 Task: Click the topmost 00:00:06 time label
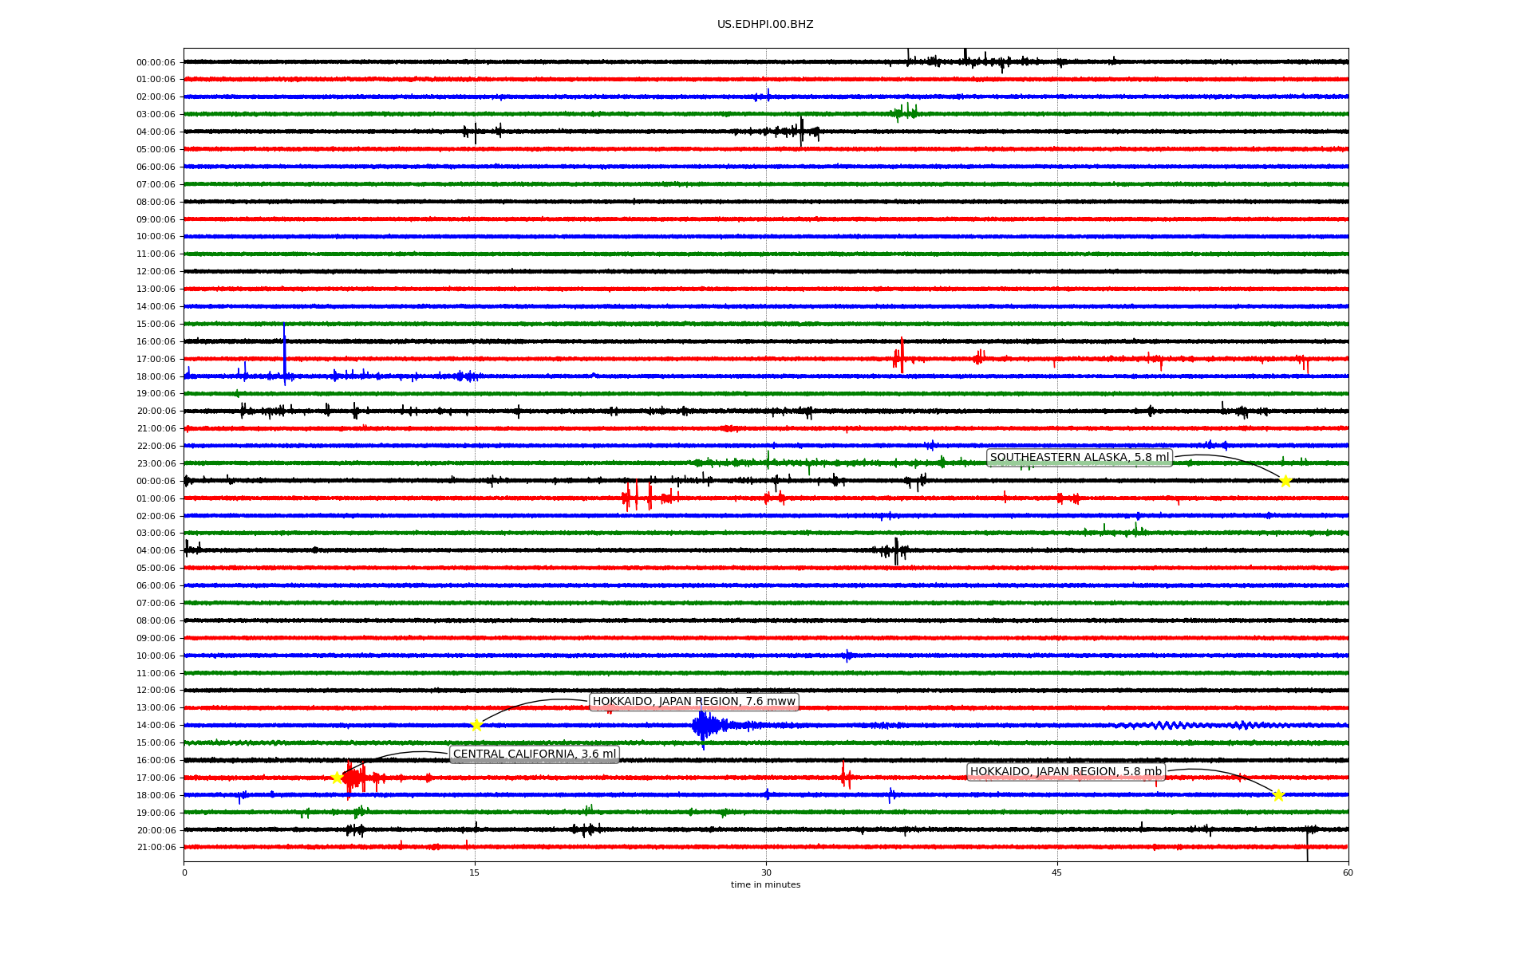[156, 62]
